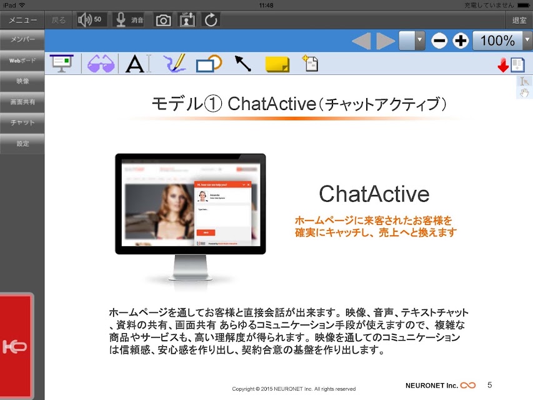Select the freehand pen drawing tool
This screenshot has height=400, width=533.
point(175,63)
